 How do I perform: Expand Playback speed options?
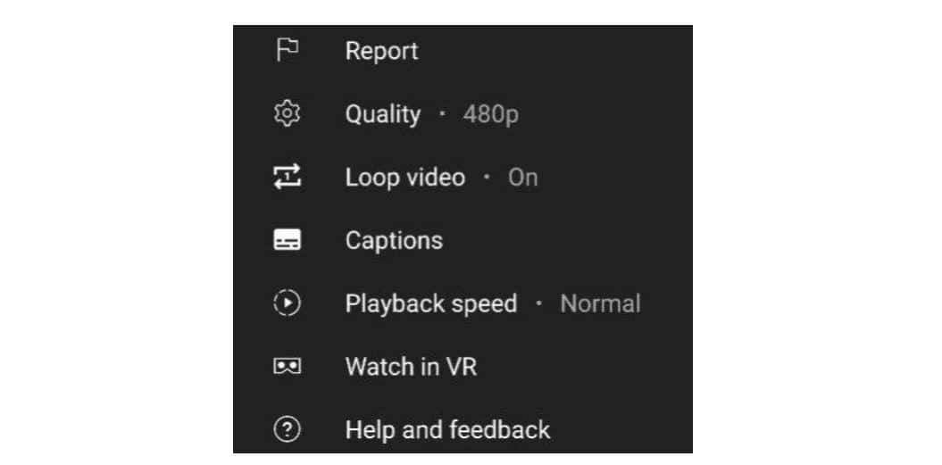click(430, 303)
